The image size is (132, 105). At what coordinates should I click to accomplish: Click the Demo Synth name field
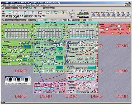click(49, 8)
